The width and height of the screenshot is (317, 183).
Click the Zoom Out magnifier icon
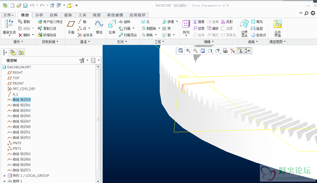[x=195, y=51]
